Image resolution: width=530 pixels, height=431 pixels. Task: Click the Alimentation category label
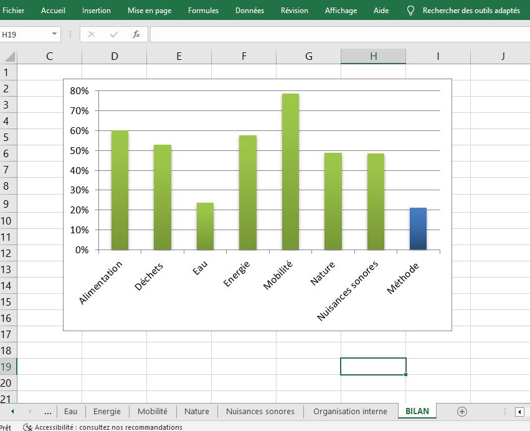point(100,283)
